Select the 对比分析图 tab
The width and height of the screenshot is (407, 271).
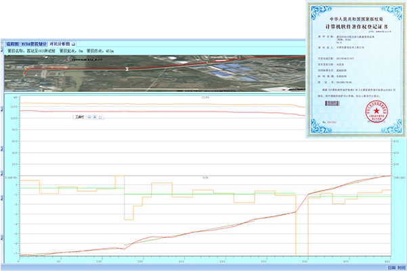(x=59, y=44)
